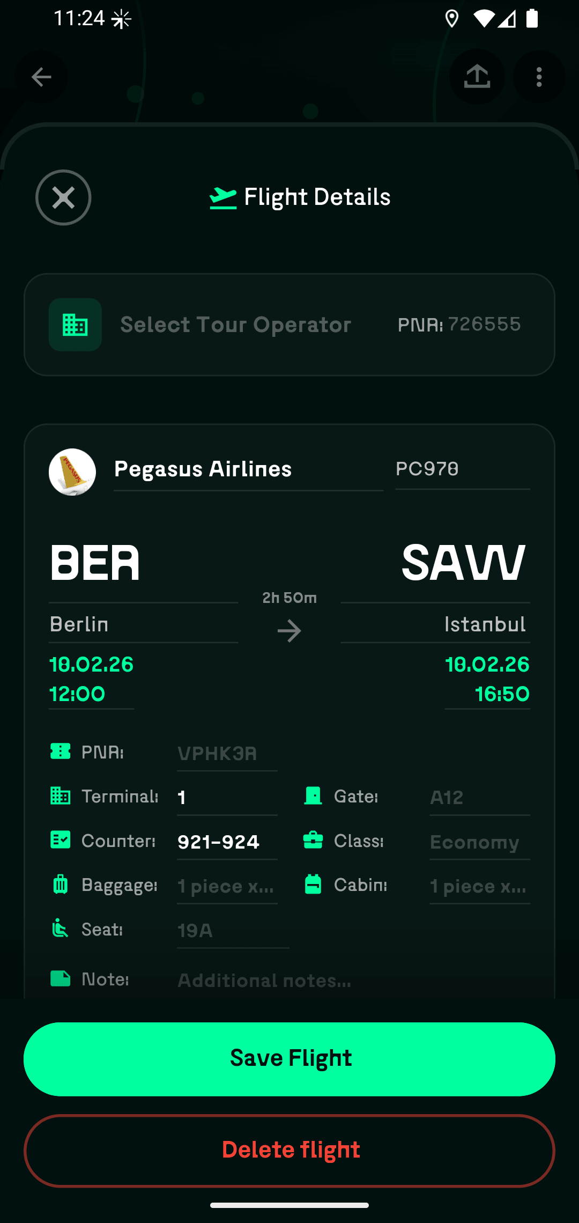Edit the Counter field 921-924
Screen dimensions: 579x1223
(227, 842)
